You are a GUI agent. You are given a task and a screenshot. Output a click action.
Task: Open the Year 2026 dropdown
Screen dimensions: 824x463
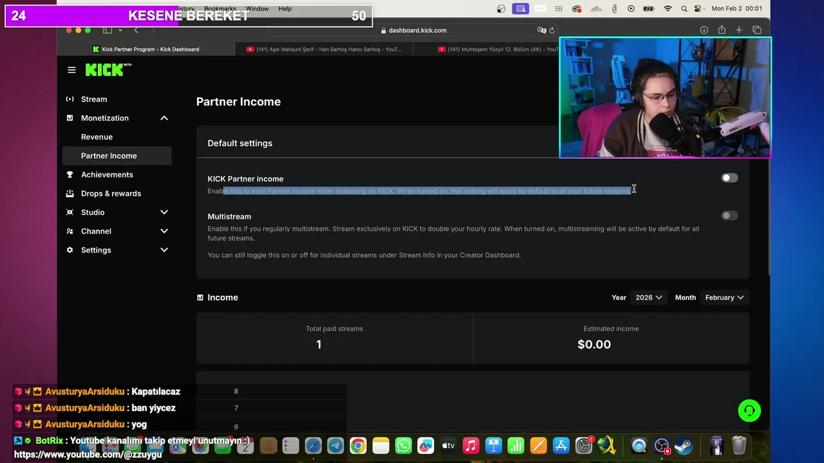[649, 298]
